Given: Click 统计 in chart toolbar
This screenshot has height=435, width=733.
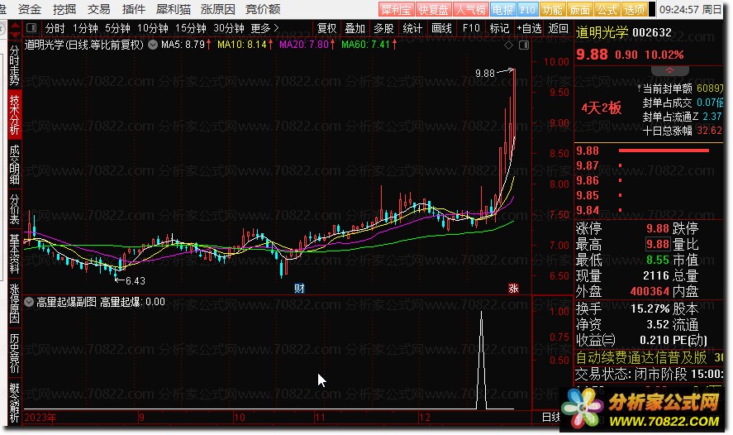Looking at the screenshot, I should pyautogui.click(x=412, y=28).
